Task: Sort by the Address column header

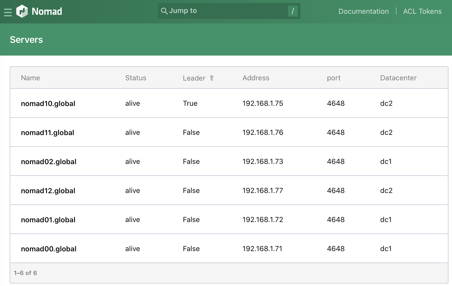Action: (x=256, y=78)
